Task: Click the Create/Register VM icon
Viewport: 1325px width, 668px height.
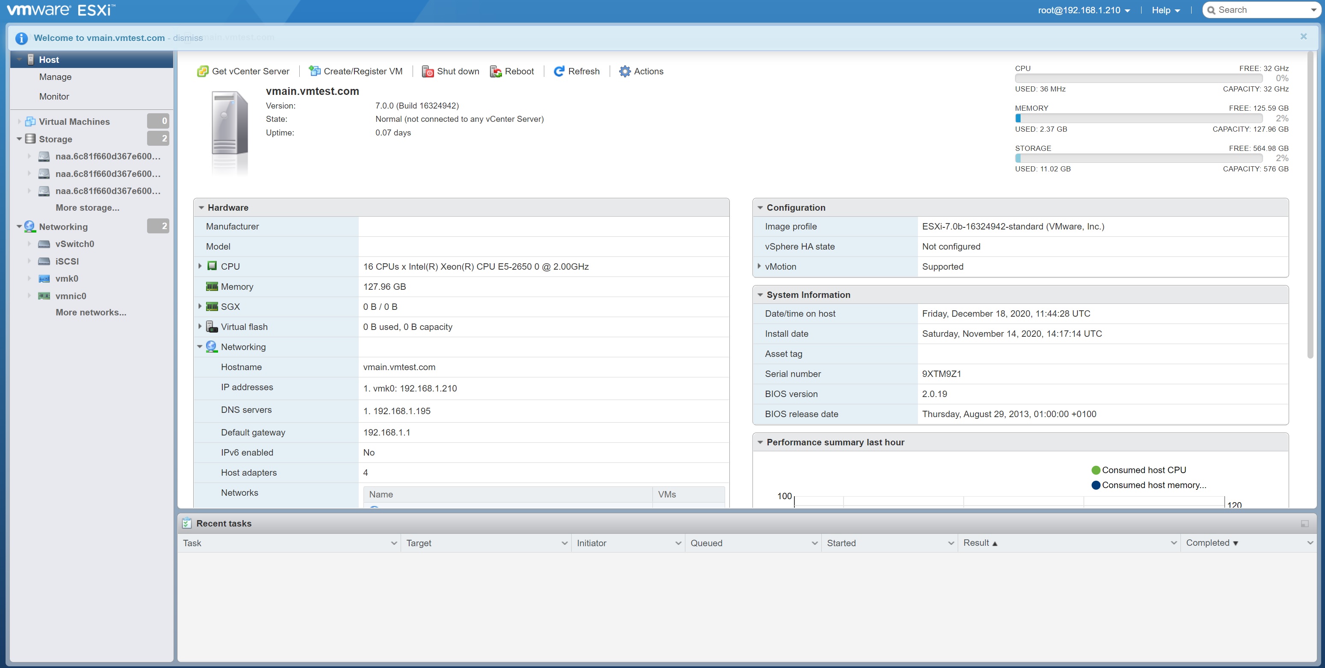Action: pos(314,71)
